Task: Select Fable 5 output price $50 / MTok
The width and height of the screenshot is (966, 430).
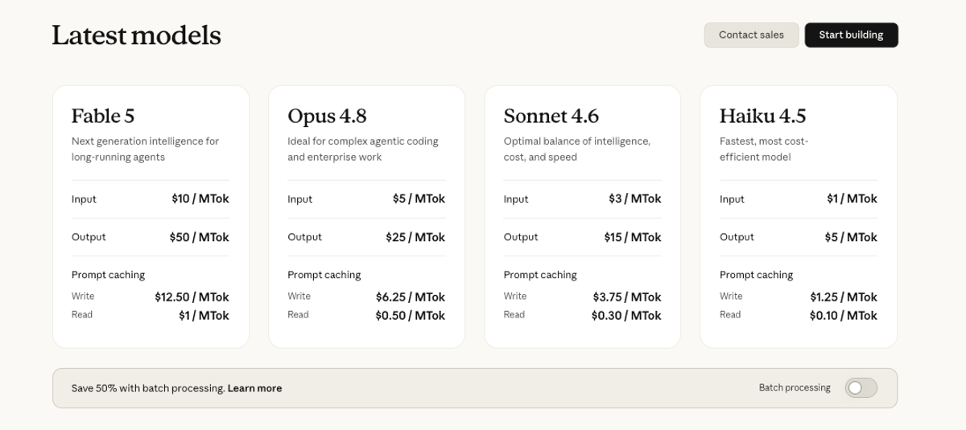Action: tap(199, 237)
